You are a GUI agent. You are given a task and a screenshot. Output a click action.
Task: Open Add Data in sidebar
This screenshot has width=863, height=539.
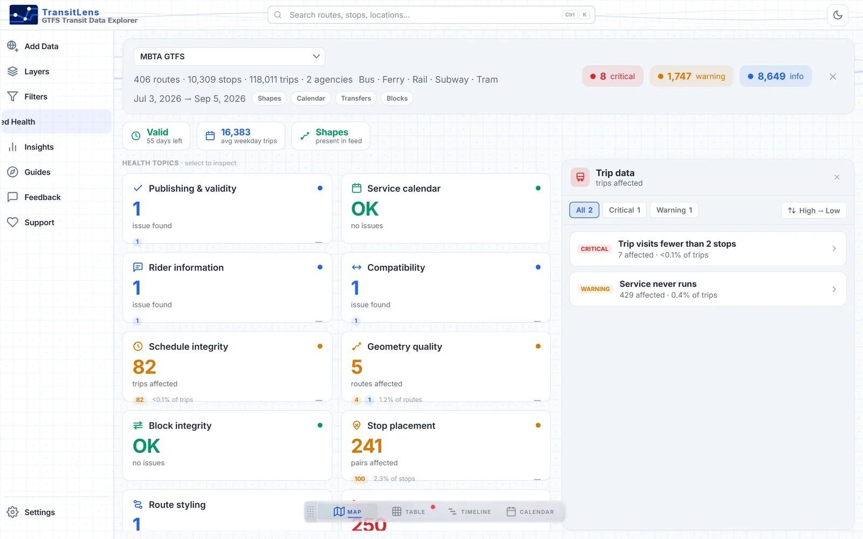pos(56,46)
